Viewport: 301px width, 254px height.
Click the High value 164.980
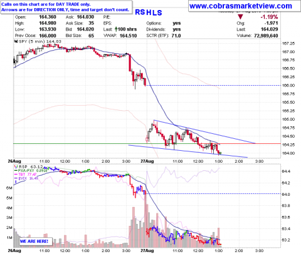[x=48, y=23]
